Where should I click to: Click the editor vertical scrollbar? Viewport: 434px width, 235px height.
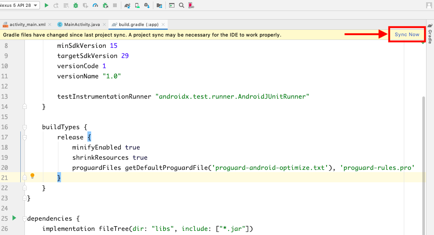point(424,166)
